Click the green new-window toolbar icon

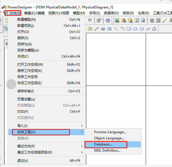click(117, 20)
